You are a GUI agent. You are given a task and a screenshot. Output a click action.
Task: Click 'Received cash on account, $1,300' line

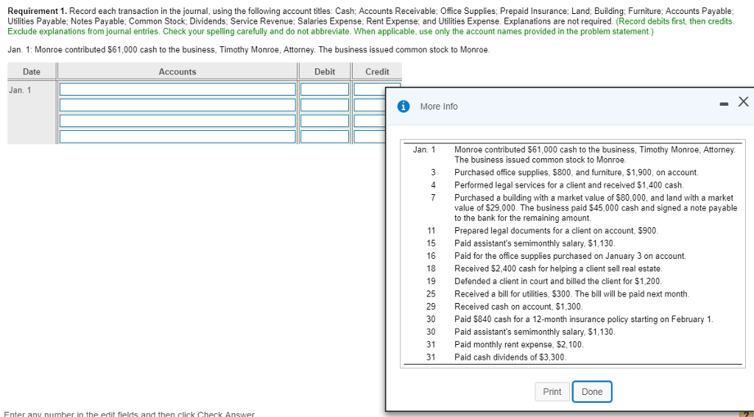tap(518, 307)
